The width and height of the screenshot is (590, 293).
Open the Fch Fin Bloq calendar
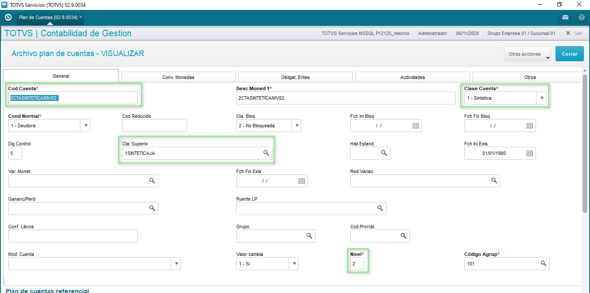pos(530,126)
